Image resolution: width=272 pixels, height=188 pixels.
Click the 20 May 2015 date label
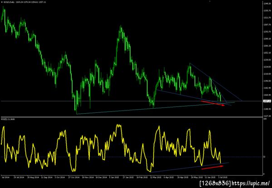click(196, 178)
